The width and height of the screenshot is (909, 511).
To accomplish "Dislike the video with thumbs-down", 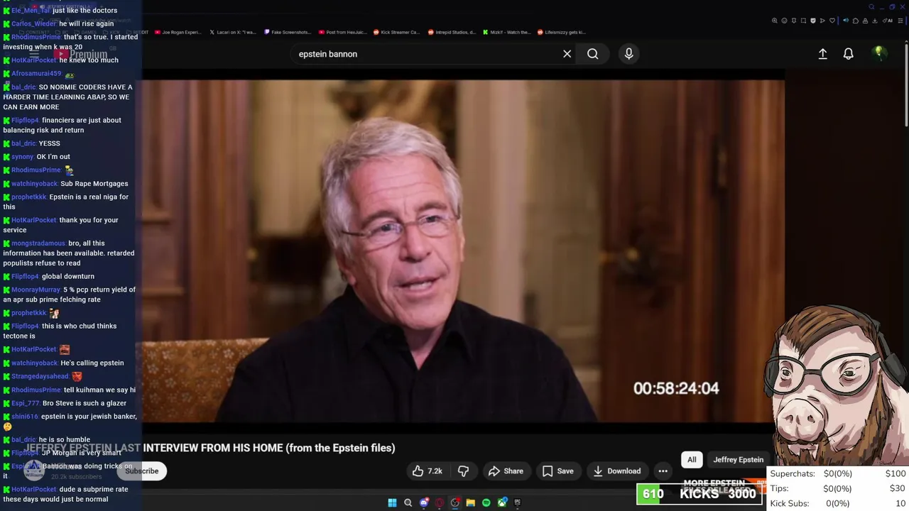I will pyautogui.click(x=463, y=471).
